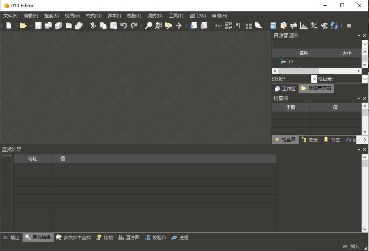This screenshot has width=369, height=251.
Task: Click the Cut scissors icon
Action: 93,25
